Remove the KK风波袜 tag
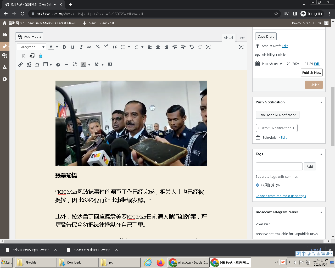Viewport: 335px width, 268px height. [258, 185]
